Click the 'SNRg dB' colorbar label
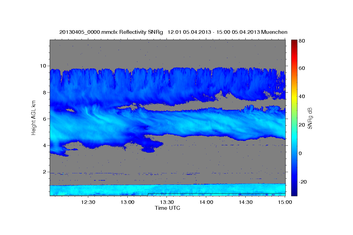 click(310, 118)
